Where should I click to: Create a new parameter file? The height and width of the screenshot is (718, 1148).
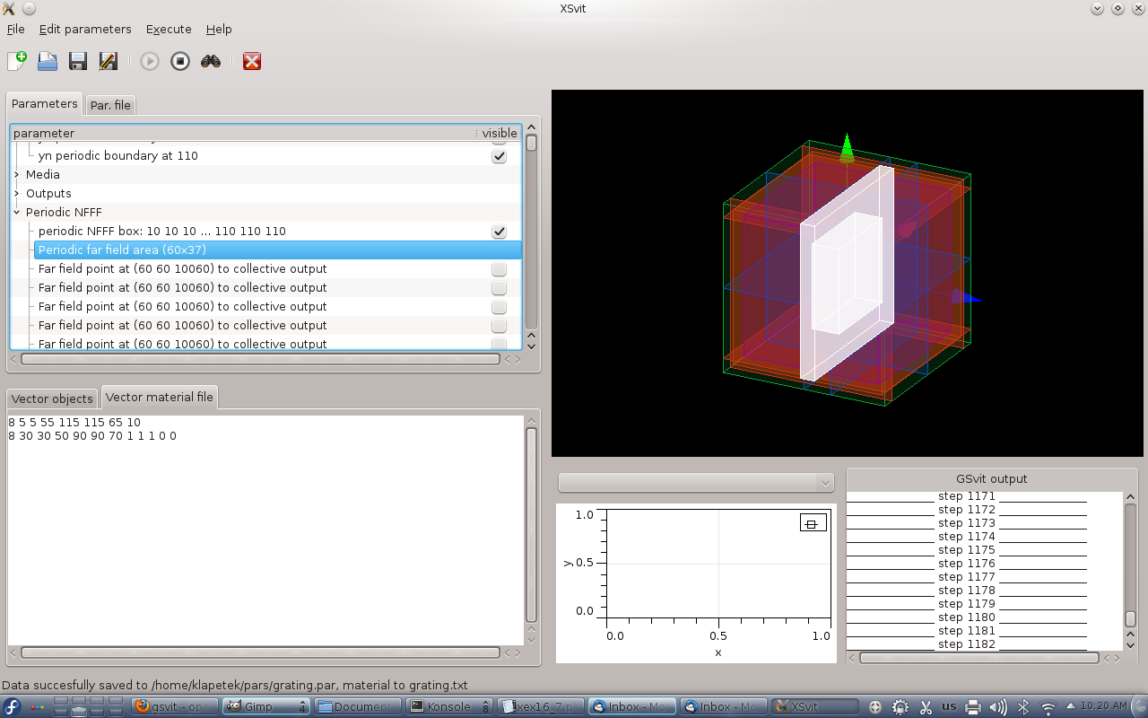(17, 61)
